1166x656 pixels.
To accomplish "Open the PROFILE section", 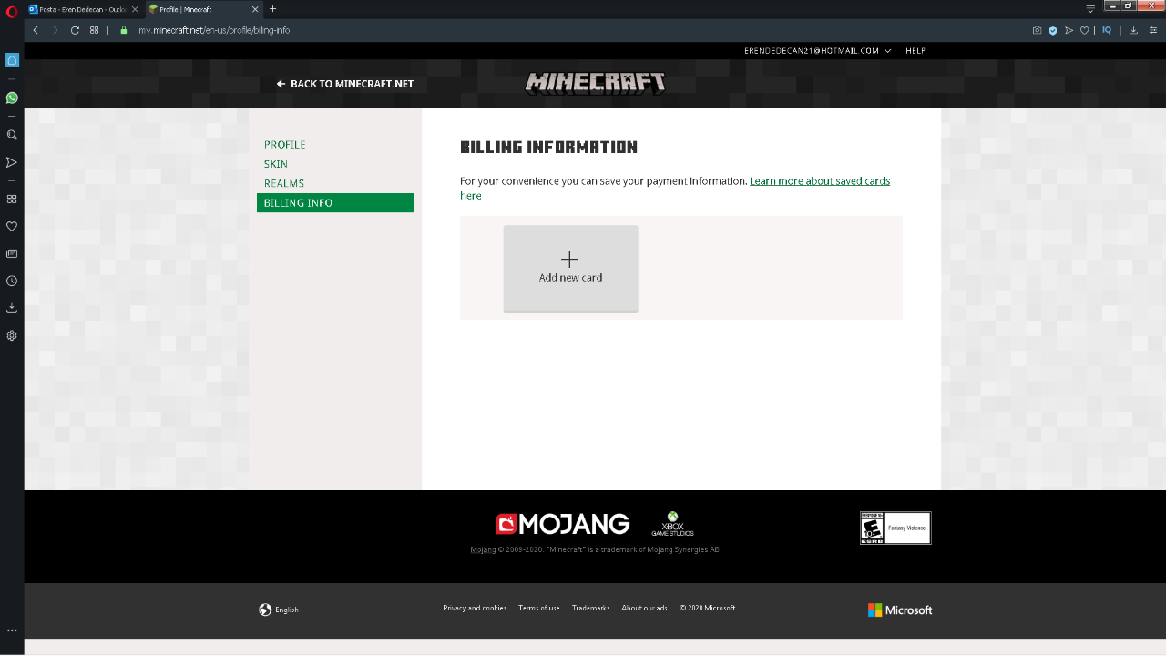I will (x=285, y=145).
